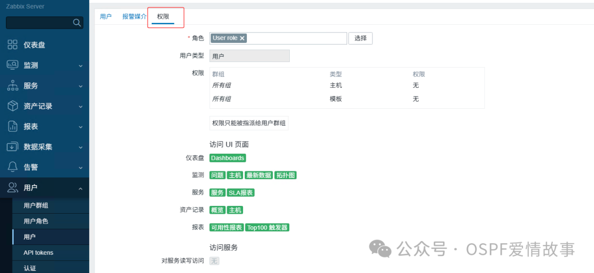Switch to the 用户 tab
Screen dimensions: 594x273
pos(106,16)
